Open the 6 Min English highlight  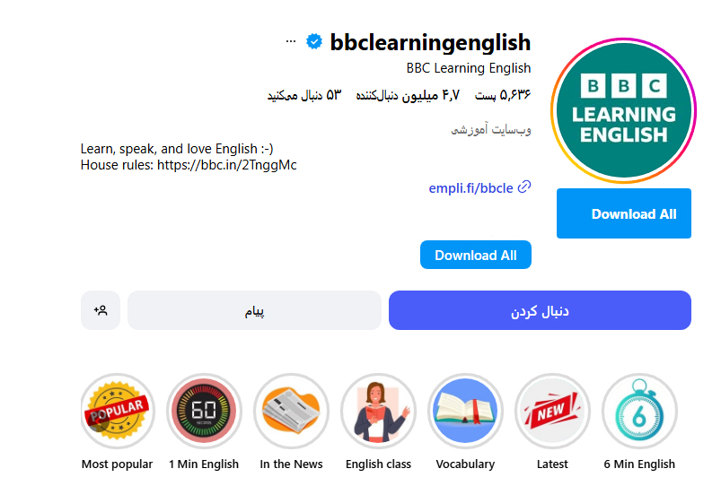(639, 411)
